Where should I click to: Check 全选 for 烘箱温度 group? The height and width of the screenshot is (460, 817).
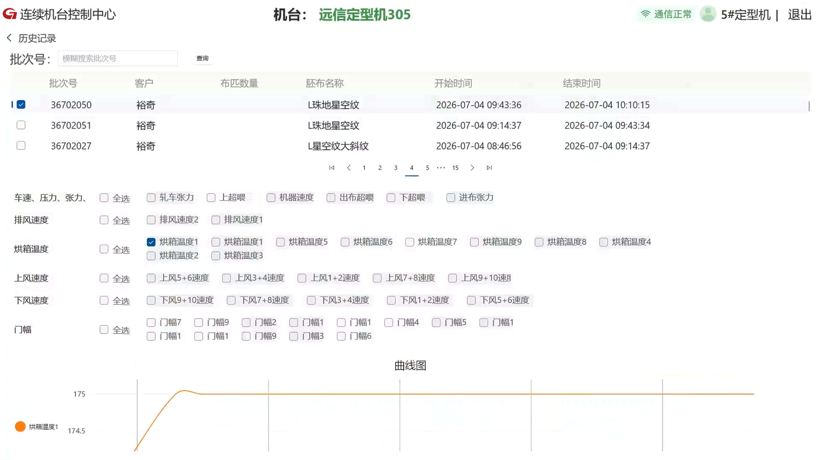pos(104,249)
